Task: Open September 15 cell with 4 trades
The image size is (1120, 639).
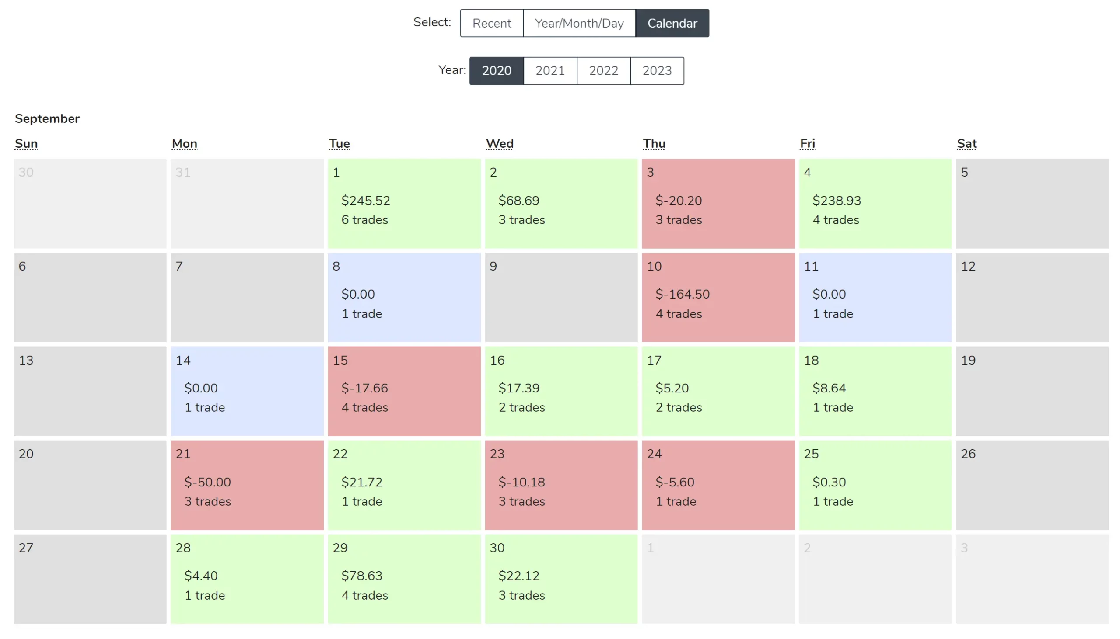Action: (404, 391)
